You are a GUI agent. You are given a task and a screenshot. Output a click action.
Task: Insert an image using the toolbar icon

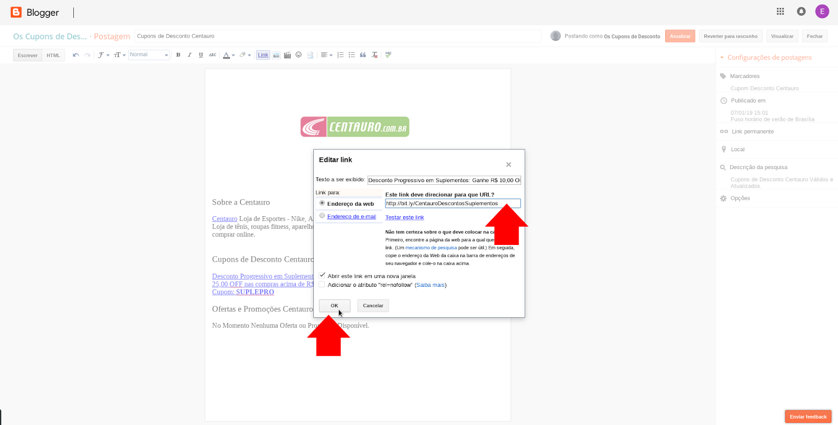coord(276,55)
